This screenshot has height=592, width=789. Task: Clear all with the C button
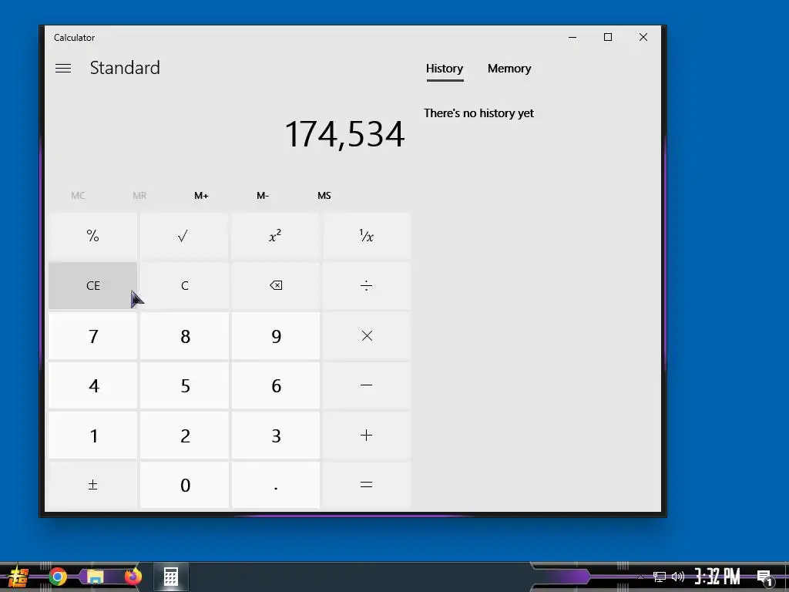184,285
